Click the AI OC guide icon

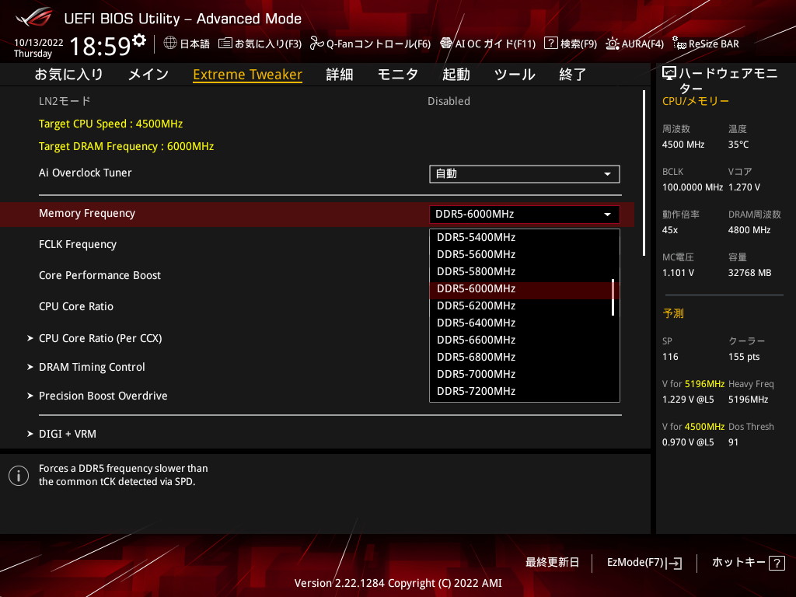click(x=446, y=44)
